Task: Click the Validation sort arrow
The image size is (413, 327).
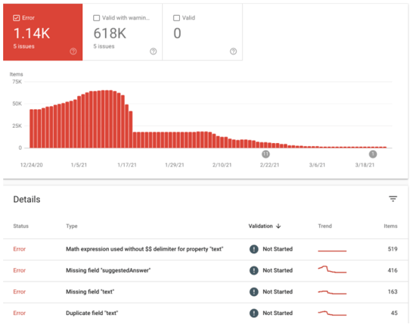Action: tap(278, 226)
